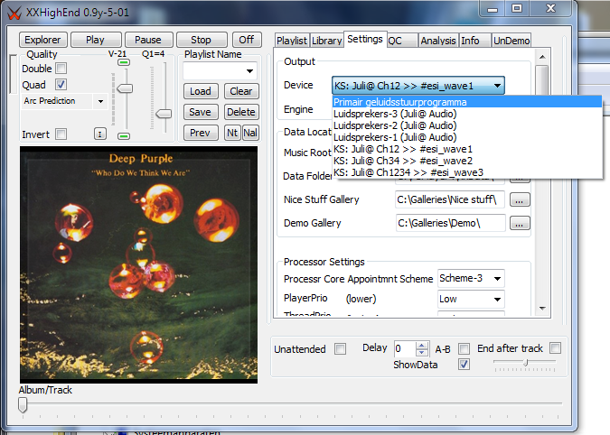The width and height of the screenshot is (610, 435).
Task: Toggle the Invert checkbox
Action: 61,134
